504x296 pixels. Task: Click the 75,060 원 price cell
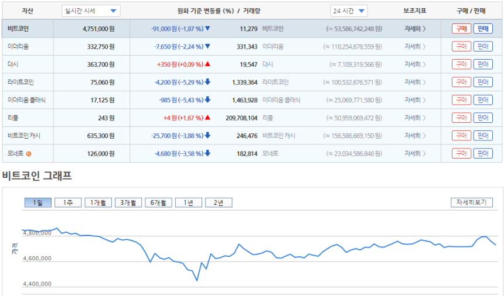click(102, 82)
